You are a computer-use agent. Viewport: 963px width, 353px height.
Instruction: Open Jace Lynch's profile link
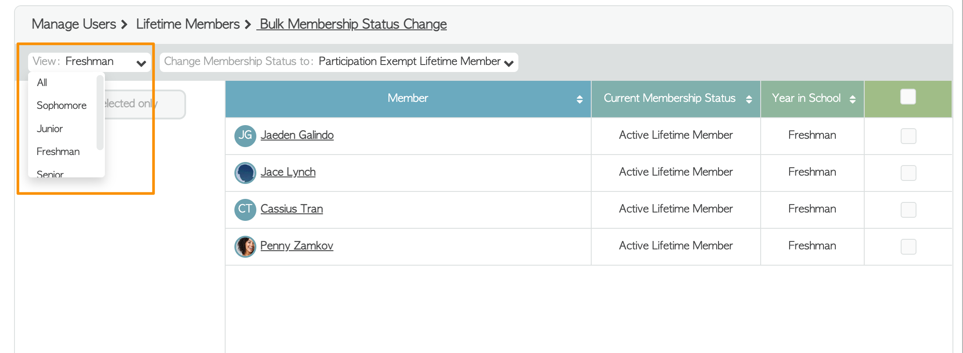click(288, 172)
